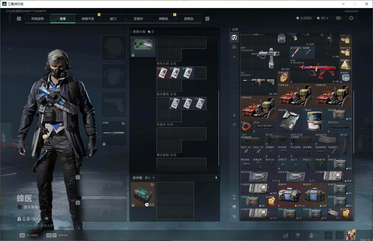
Task: Open the 部门 tab
Action: [113, 19]
